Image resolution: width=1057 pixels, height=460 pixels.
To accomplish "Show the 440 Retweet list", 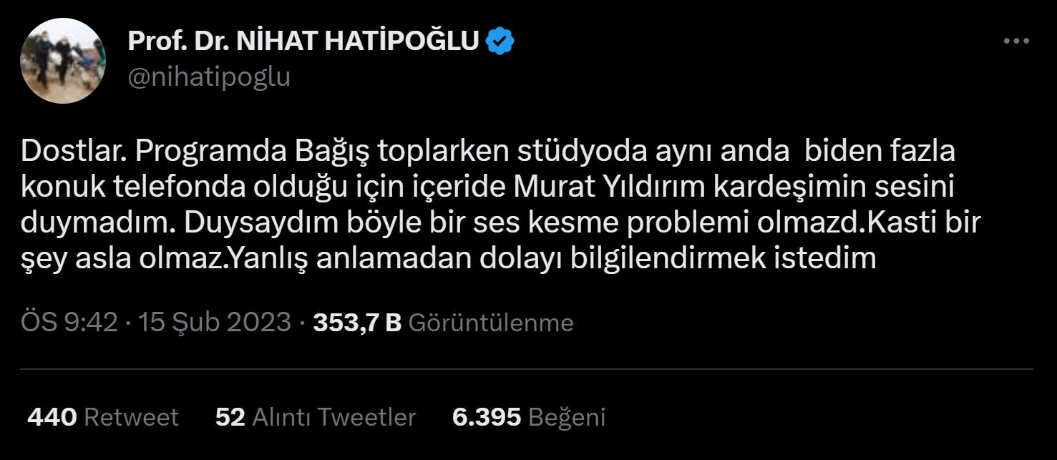I will [x=103, y=417].
